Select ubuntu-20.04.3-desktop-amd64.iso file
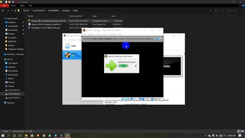 pos(75,25)
